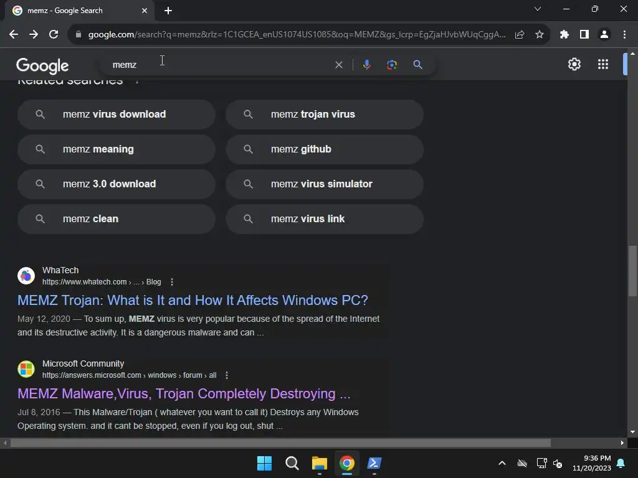The width and height of the screenshot is (638, 478).
Task: Click the scroll down arrow
Action: point(632,432)
